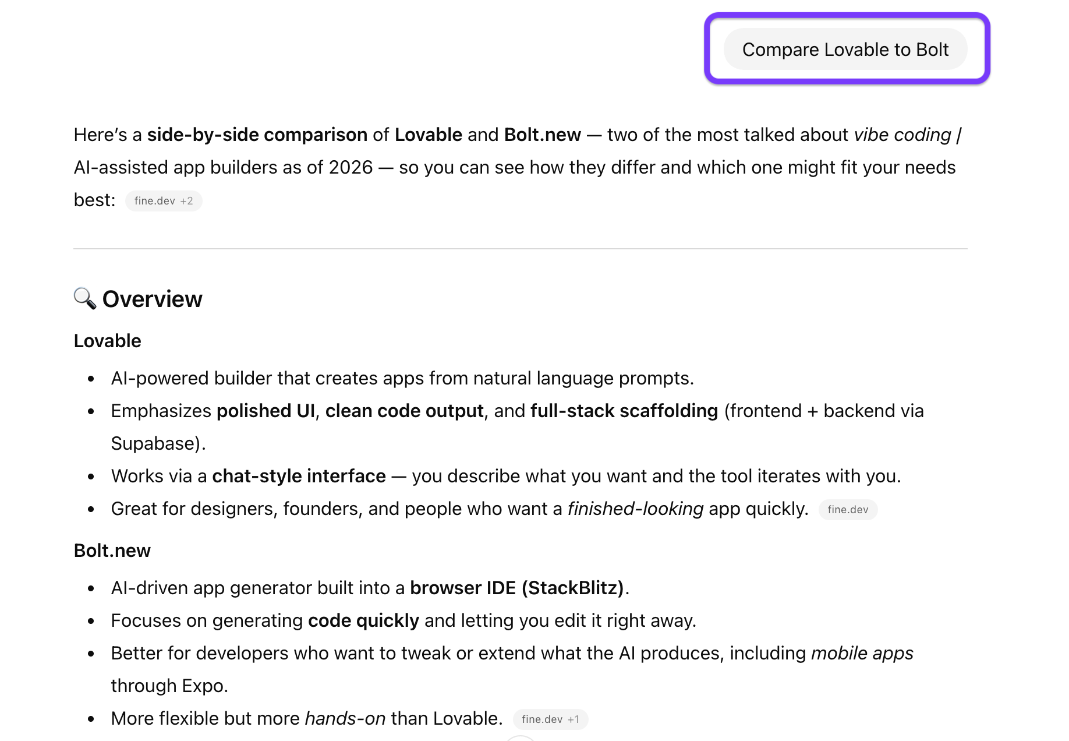
Task: Click the italic "mobile apps" text
Action: coord(862,653)
